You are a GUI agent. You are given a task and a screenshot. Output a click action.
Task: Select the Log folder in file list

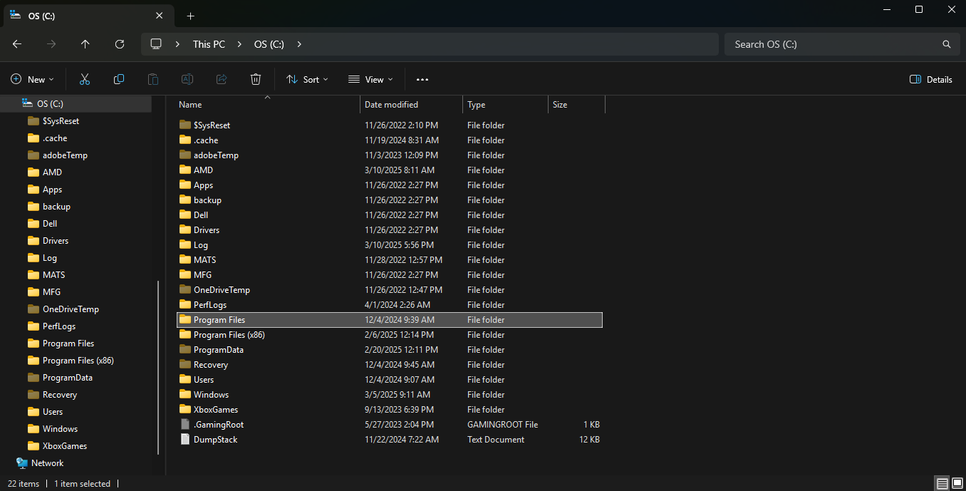tap(390, 245)
